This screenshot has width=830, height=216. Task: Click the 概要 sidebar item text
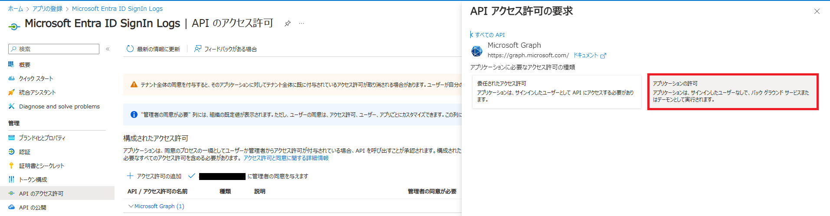coord(25,65)
